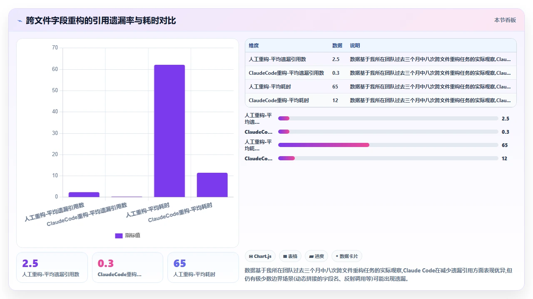Open the 65 人工重构-平均耗时 stat card
Viewport: 533px width, 299px height.
click(x=203, y=267)
